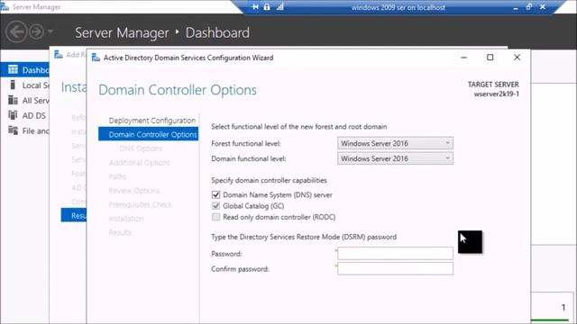The image size is (577, 324).
Task: Close the AD DS Configuration Wizard window
Action: point(517,58)
